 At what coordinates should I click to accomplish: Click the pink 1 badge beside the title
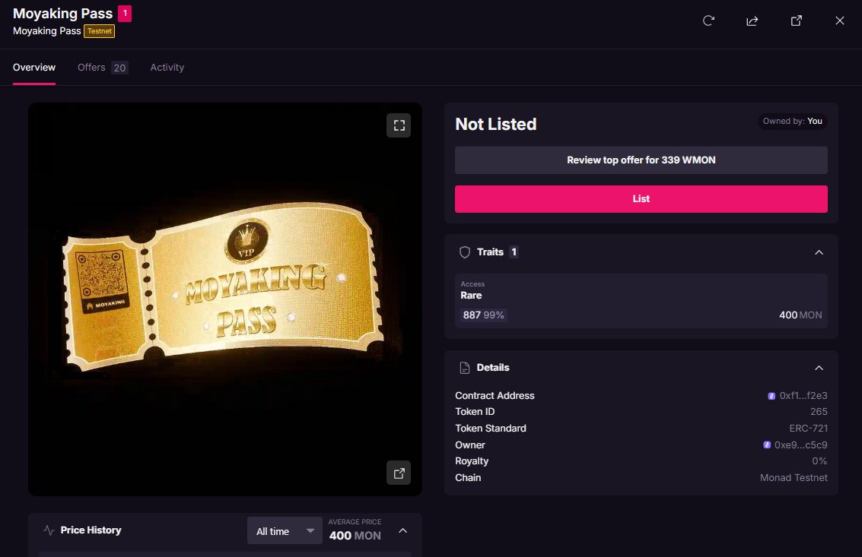(x=125, y=13)
